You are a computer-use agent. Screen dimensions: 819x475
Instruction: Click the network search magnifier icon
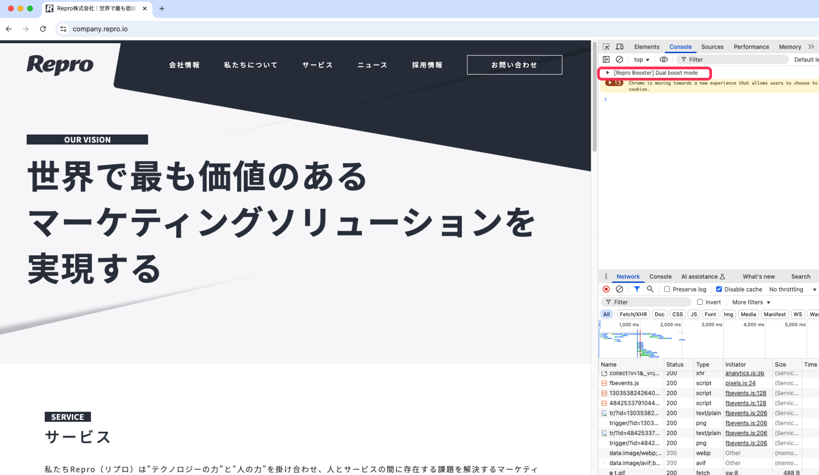(650, 289)
